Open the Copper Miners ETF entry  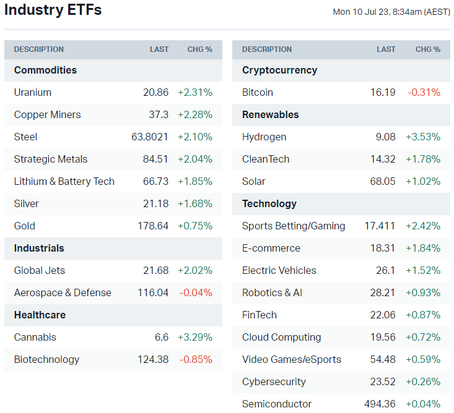(x=47, y=115)
